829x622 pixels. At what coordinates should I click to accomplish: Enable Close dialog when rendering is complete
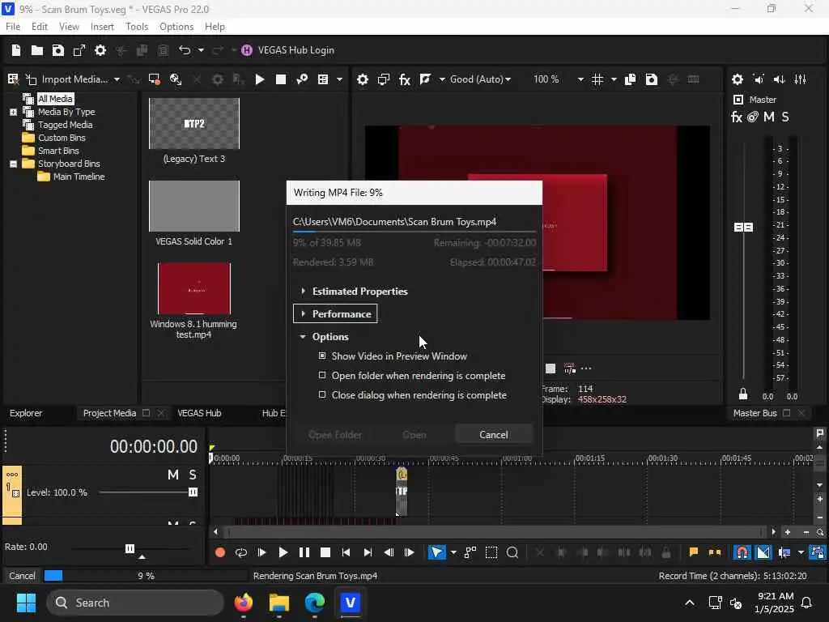point(322,395)
